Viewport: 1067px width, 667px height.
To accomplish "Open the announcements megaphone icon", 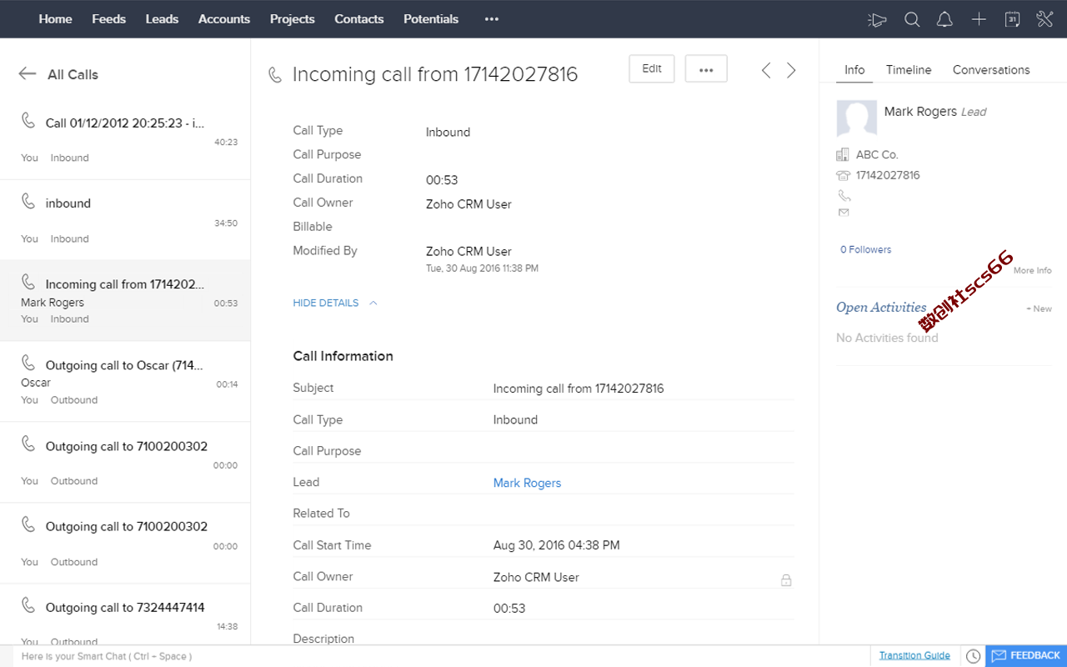I will (877, 19).
